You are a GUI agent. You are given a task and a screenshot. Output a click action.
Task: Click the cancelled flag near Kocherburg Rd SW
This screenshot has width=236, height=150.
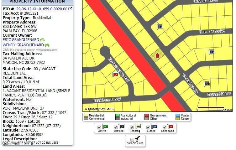pos(115,75)
